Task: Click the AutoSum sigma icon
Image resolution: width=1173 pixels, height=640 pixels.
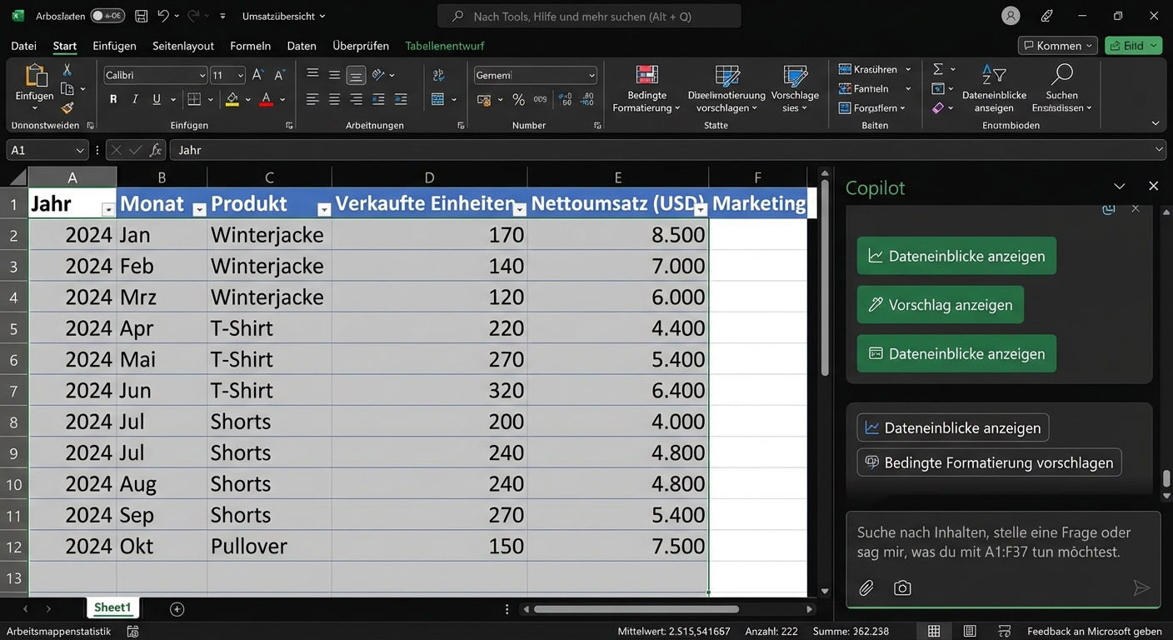Action: tap(938, 69)
